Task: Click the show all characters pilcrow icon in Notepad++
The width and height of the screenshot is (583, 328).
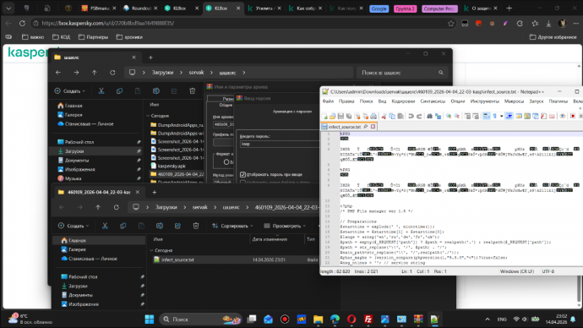Action: pos(495,117)
